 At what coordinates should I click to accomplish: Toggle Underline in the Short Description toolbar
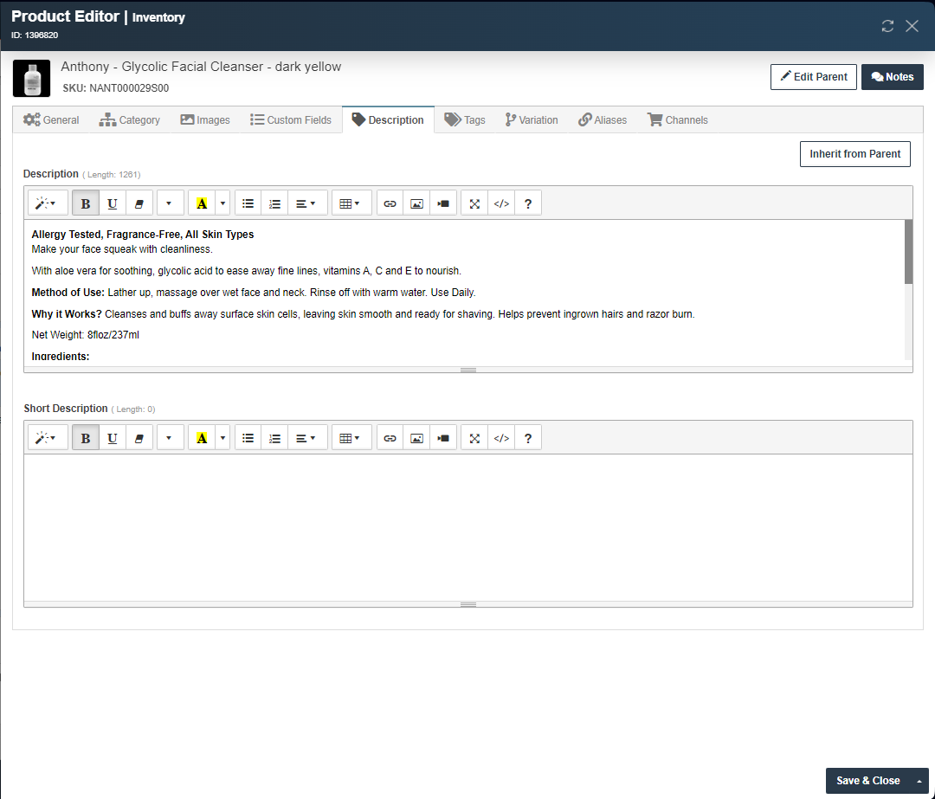point(112,438)
